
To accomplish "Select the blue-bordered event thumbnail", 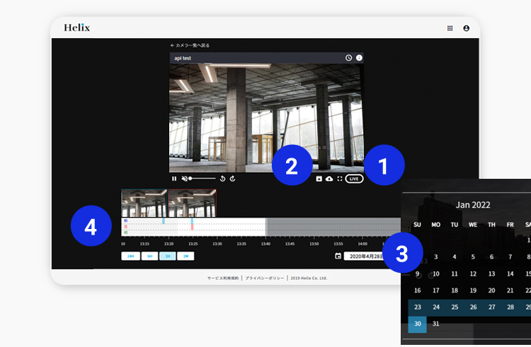I will pos(144,203).
